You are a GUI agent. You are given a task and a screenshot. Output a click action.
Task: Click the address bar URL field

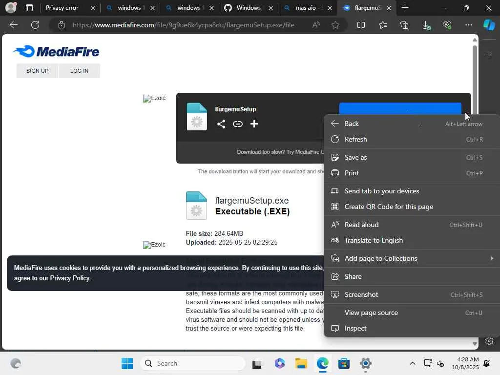click(184, 25)
